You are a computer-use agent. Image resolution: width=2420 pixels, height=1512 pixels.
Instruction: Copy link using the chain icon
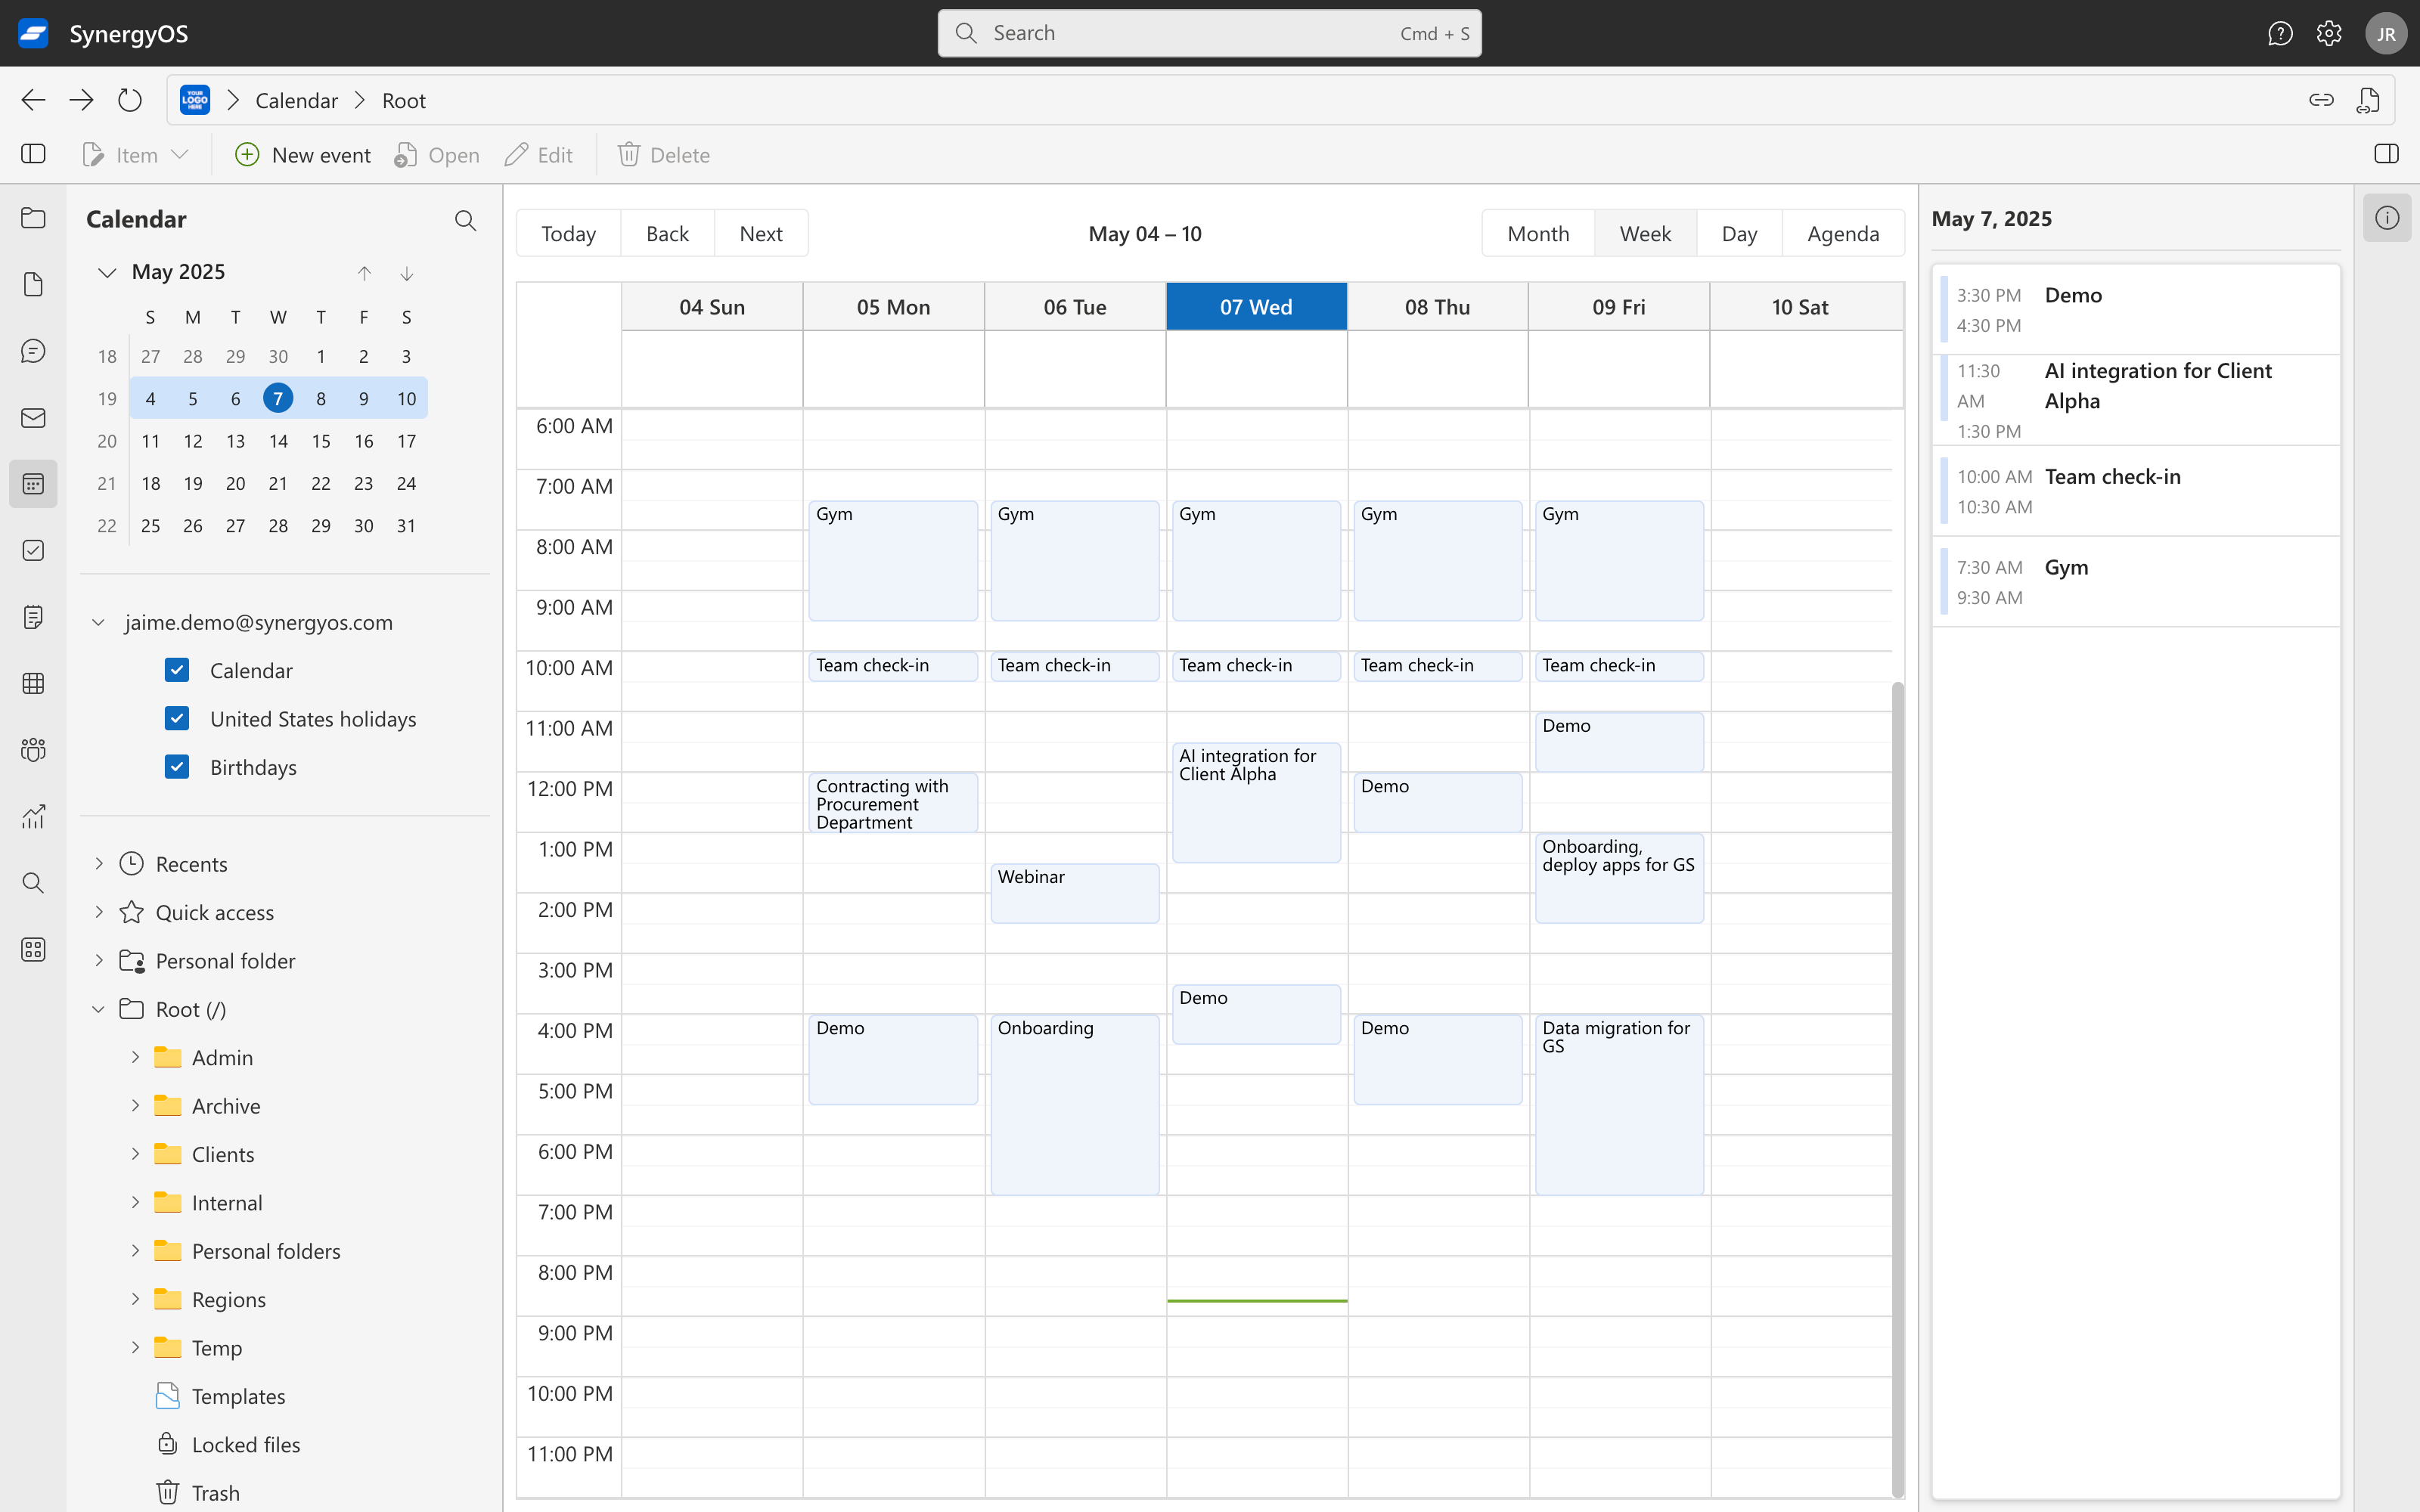2321,100
